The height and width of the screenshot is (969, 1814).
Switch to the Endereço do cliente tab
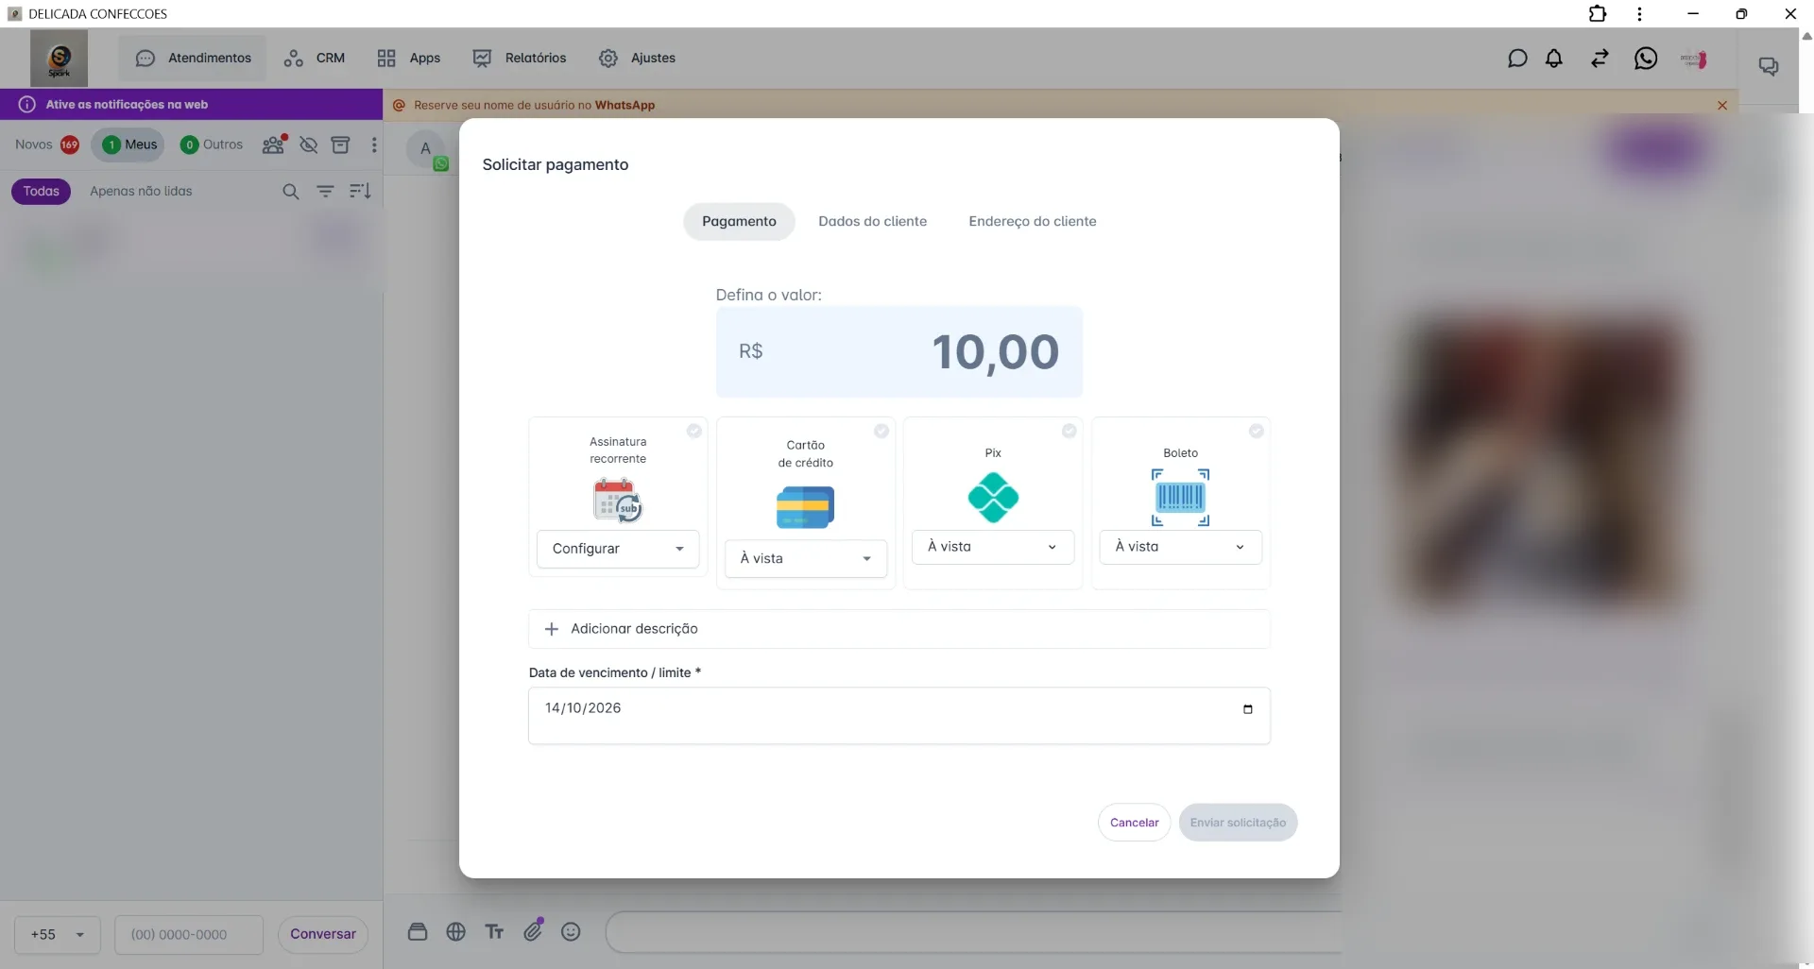pos(1033,221)
